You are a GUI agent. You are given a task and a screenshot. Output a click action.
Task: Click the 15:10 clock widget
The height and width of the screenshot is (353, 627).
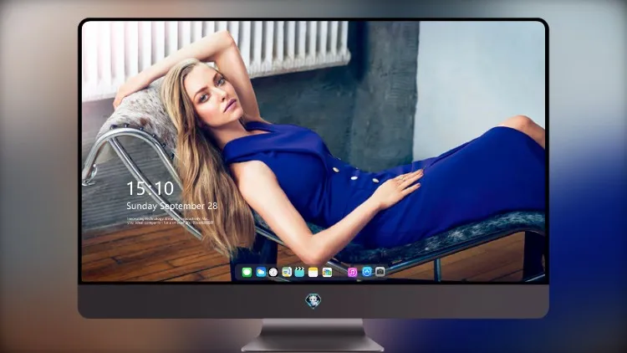pos(150,188)
